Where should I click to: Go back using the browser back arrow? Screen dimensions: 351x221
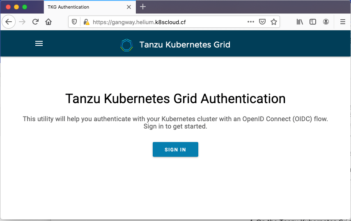9,22
